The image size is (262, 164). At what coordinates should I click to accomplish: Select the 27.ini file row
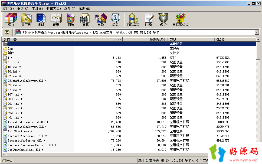(x=129, y=76)
